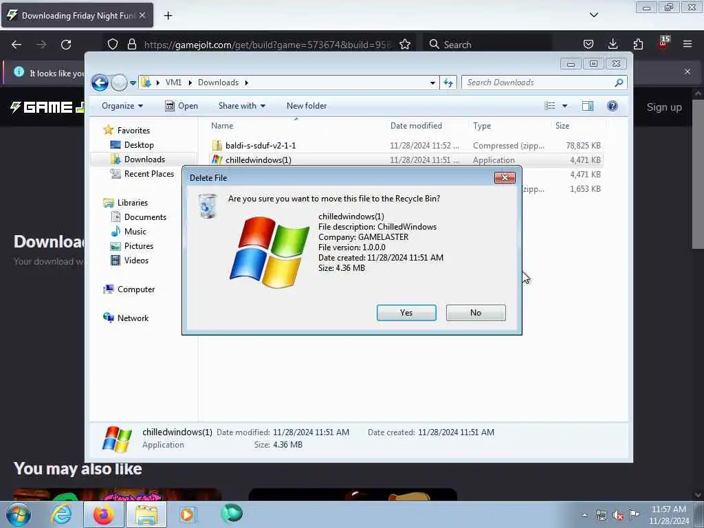The height and width of the screenshot is (528, 704).
Task: Change view using the view icon
Action: (550, 106)
